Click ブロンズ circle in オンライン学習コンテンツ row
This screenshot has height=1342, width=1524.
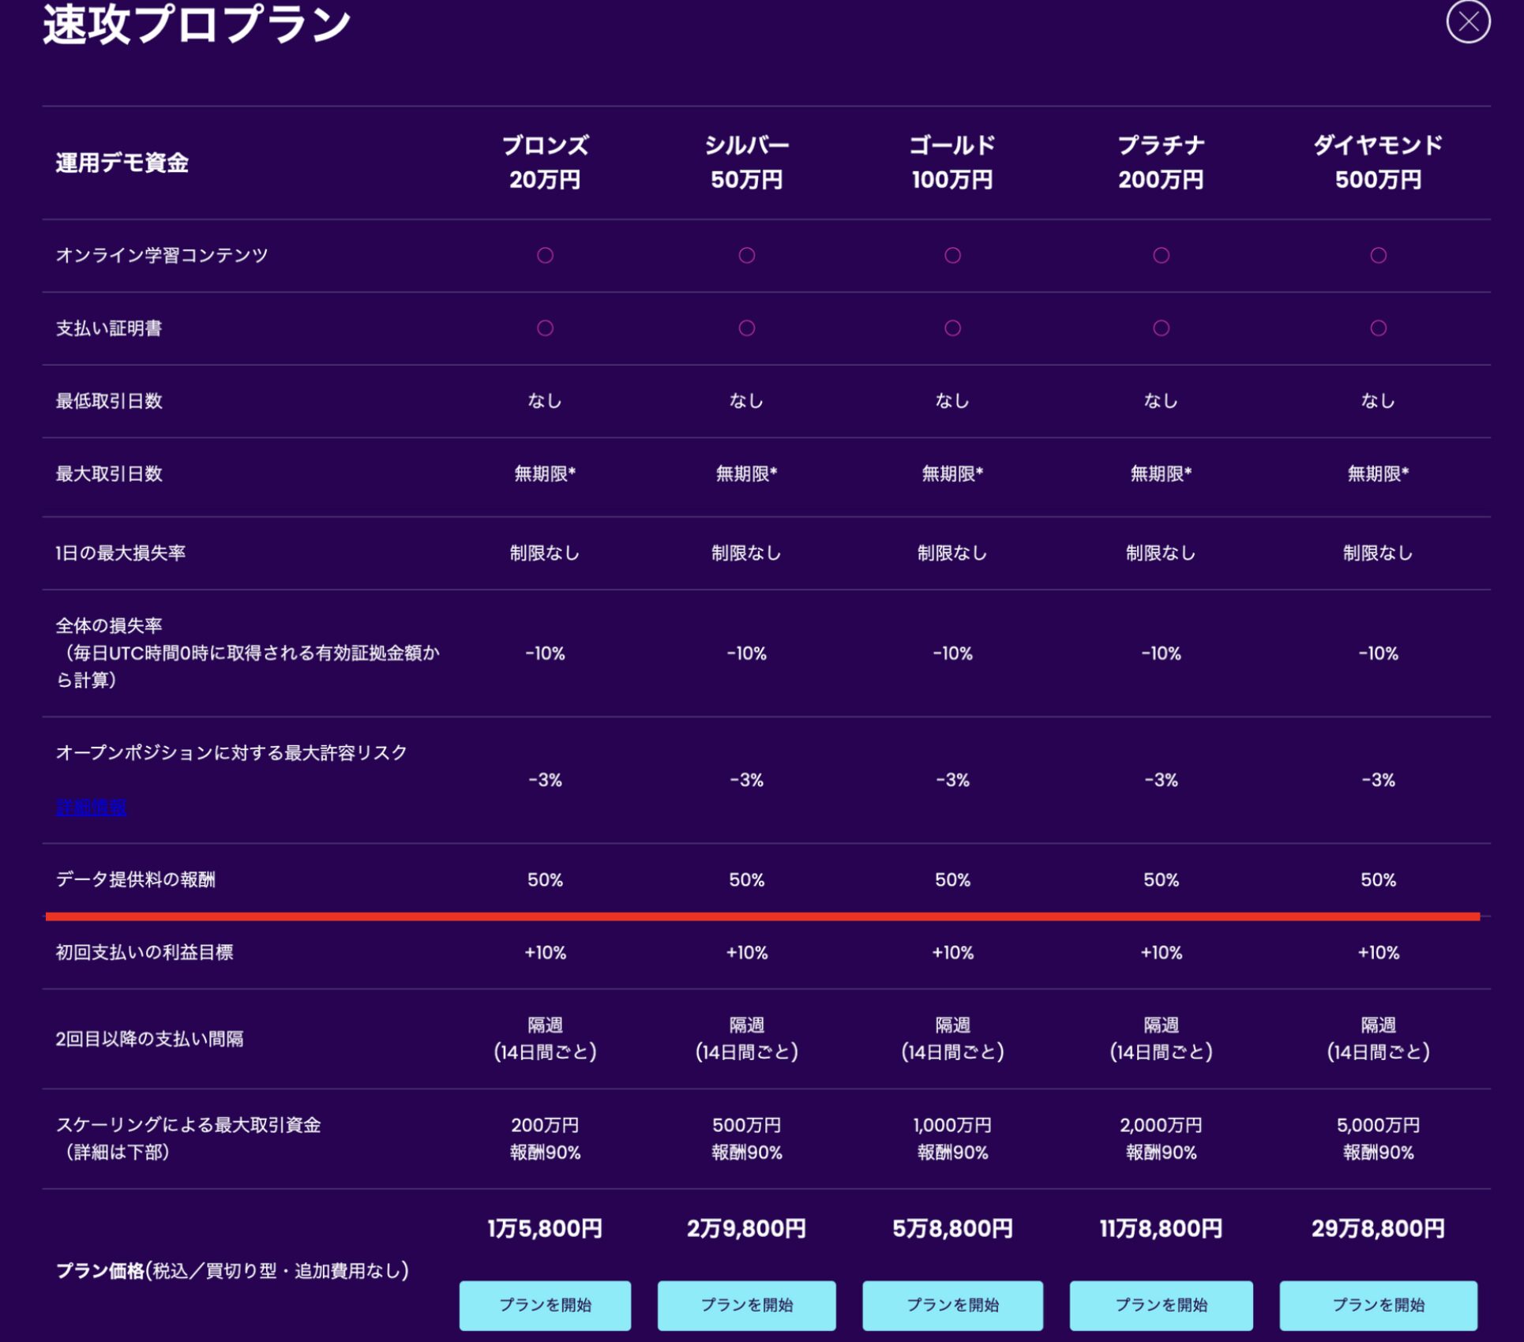[x=545, y=255]
